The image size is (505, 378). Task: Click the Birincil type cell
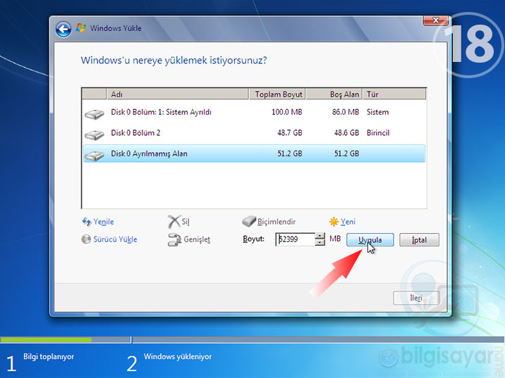378,133
